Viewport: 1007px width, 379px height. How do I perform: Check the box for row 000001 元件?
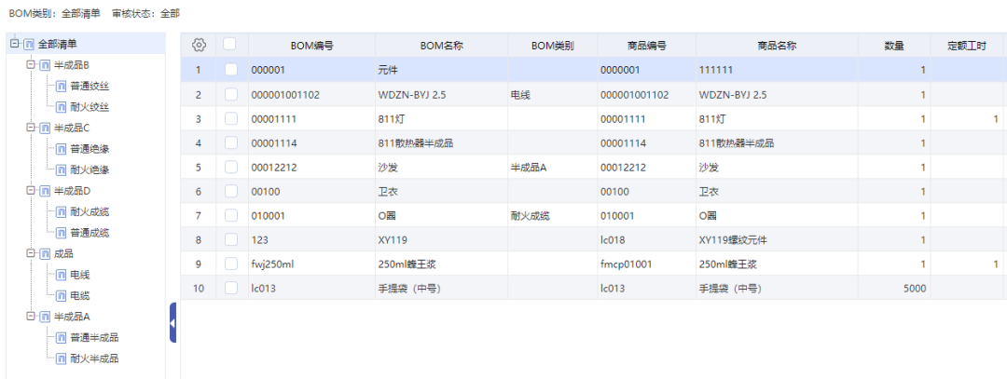coord(230,69)
